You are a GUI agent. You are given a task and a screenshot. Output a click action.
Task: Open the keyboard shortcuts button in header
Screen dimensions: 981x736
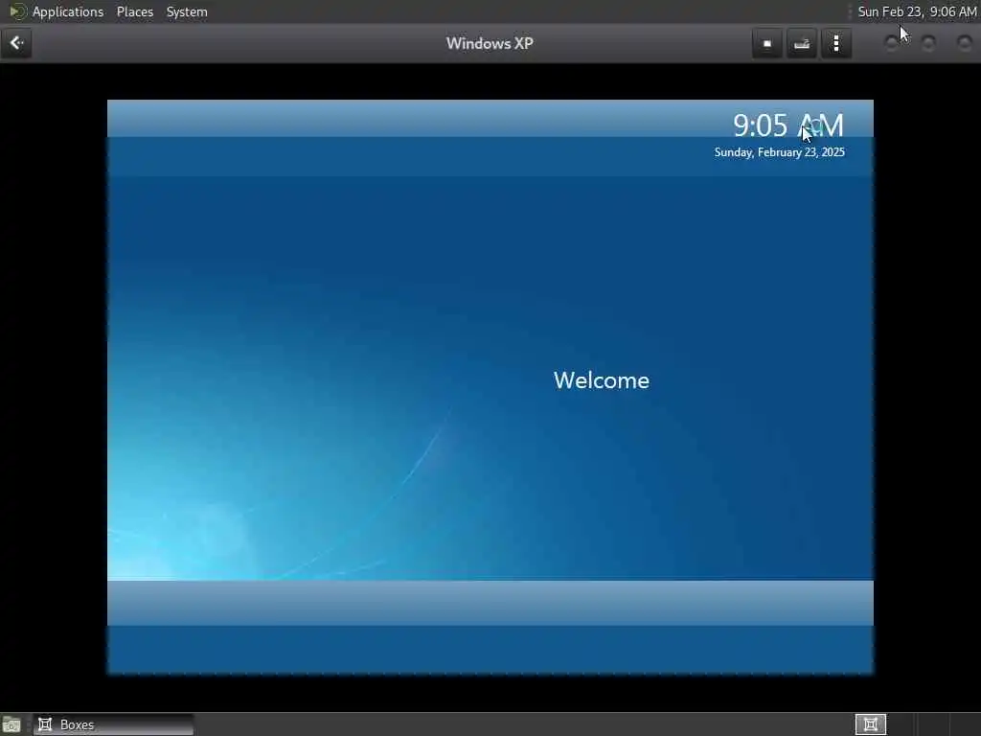pyautogui.click(x=802, y=44)
